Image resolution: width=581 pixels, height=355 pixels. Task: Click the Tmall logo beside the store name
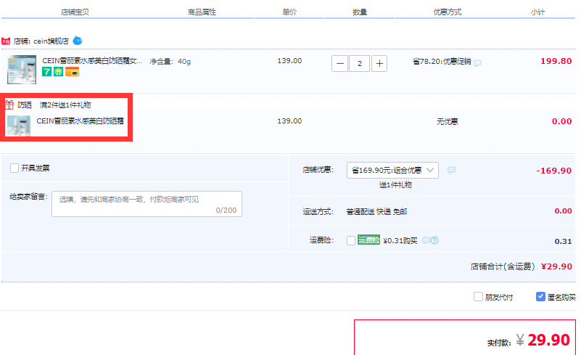click(x=6, y=41)
